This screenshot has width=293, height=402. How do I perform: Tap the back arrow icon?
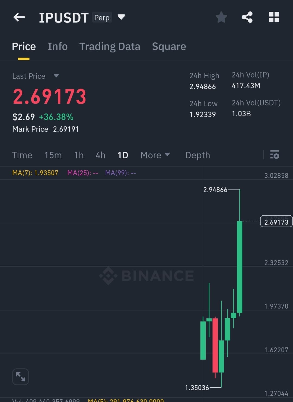(x=19, y=17)
